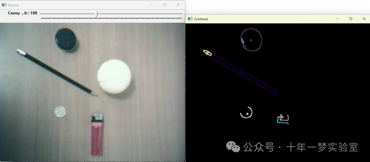Click the 'Canny ...h:: 100' label
This screenshot has height=162, width=370.
[22, 13]
